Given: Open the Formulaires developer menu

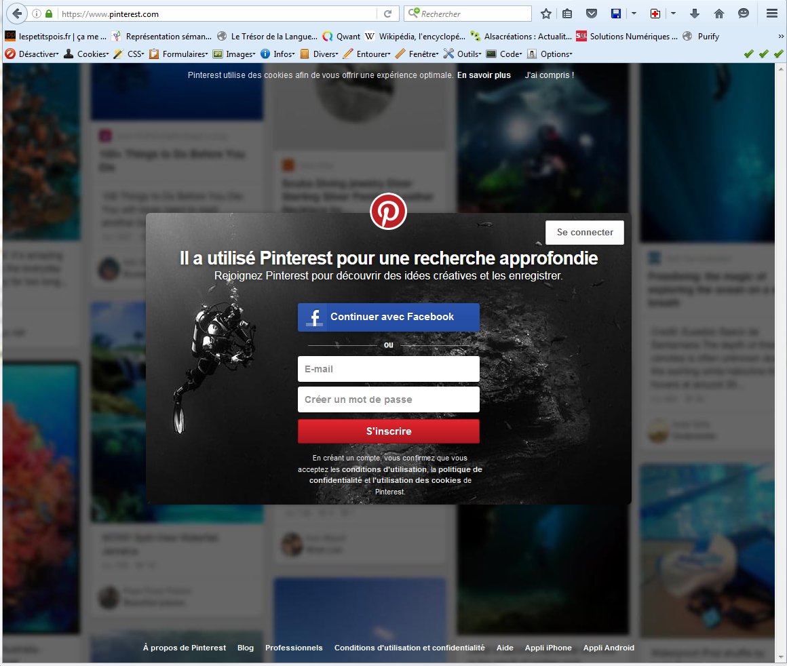Looking at the screenshot, I should tap(178, 54).
